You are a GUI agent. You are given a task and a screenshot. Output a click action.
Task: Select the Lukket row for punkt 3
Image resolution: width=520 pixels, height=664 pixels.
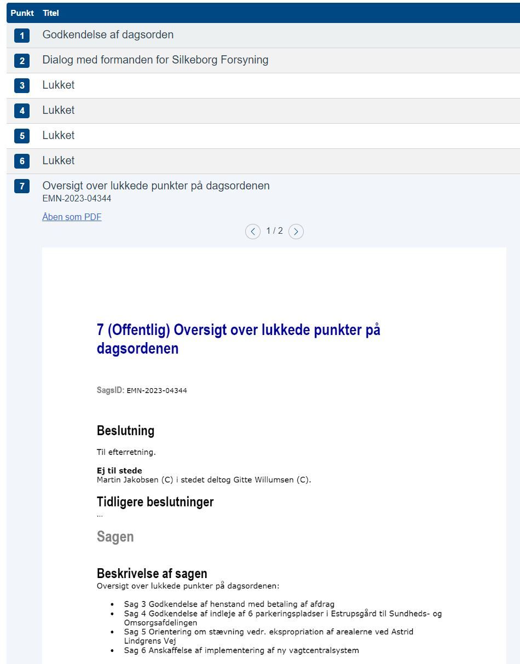[x=263, y=85]
